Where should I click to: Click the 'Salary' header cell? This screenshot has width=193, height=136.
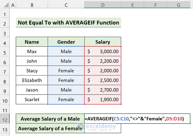103,42
